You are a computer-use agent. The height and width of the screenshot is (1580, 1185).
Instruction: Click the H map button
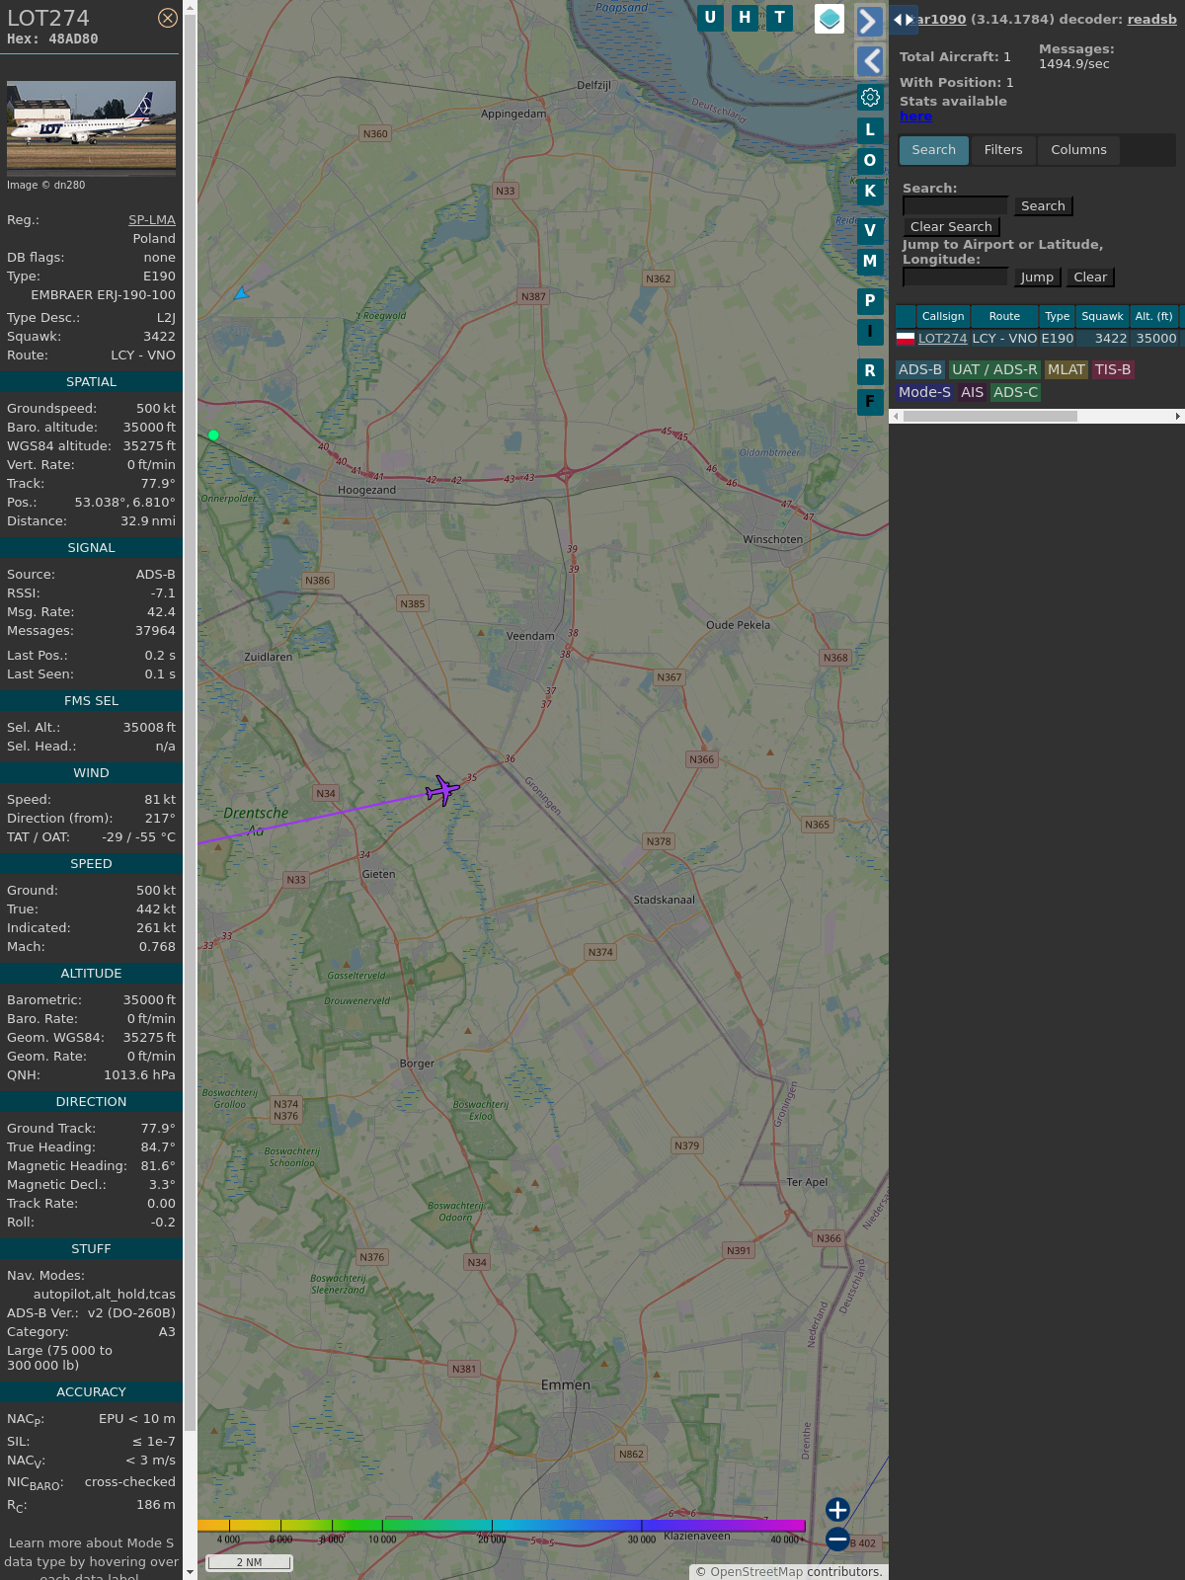click(745, 18)
